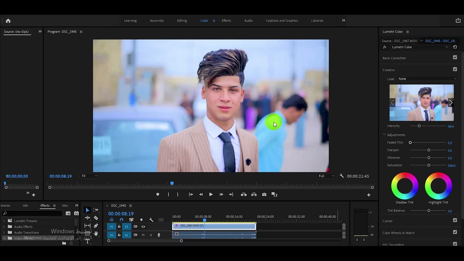This screenshot has height=261, width=464.
Task: Click the Export Frame camera icon
Action: (x=264, y=195)
